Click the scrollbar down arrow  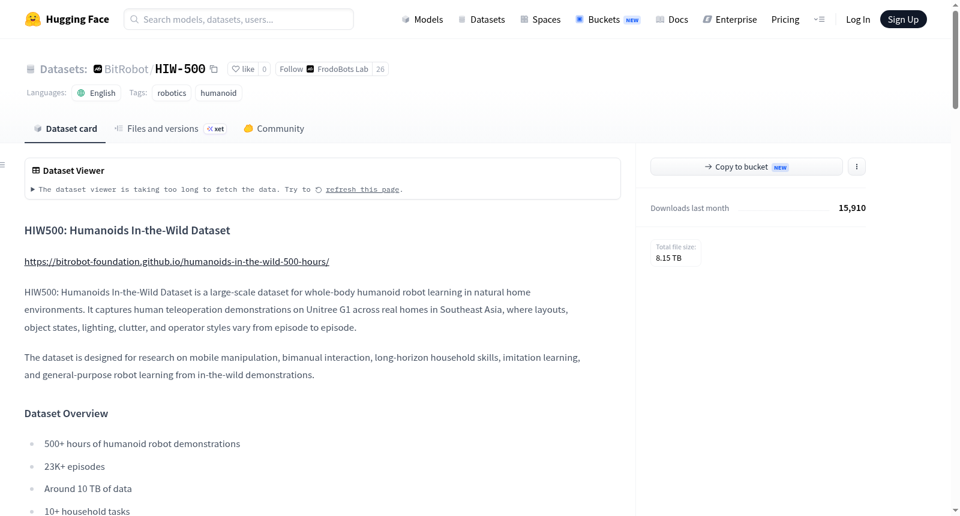coord(955,511)
